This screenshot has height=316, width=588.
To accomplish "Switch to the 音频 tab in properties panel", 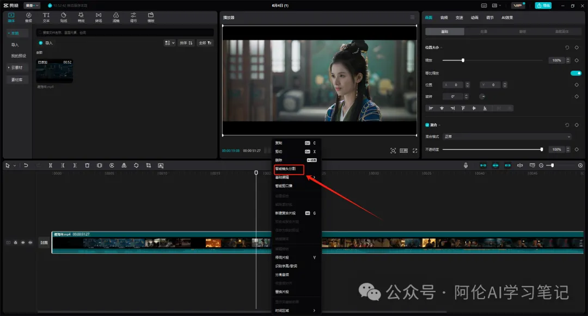I will click(444, 17).
